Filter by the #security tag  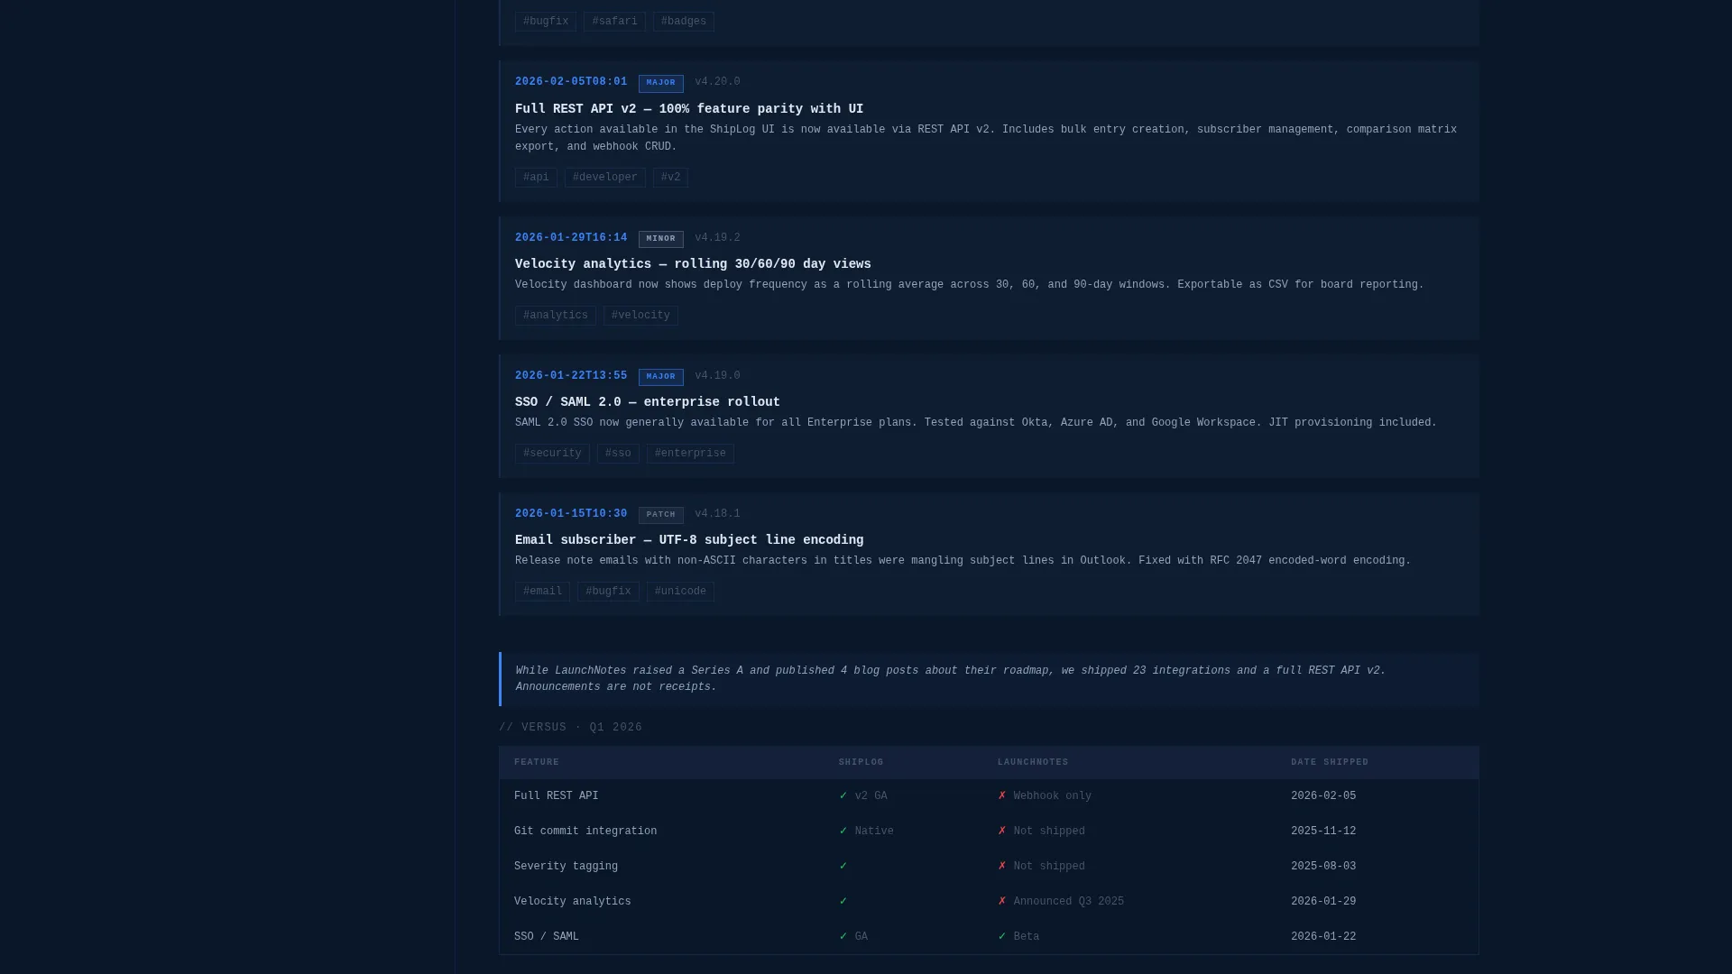[x=552, y=454]
